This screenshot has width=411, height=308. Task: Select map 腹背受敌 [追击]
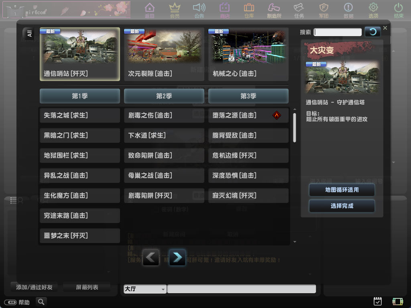click(248, 136)
